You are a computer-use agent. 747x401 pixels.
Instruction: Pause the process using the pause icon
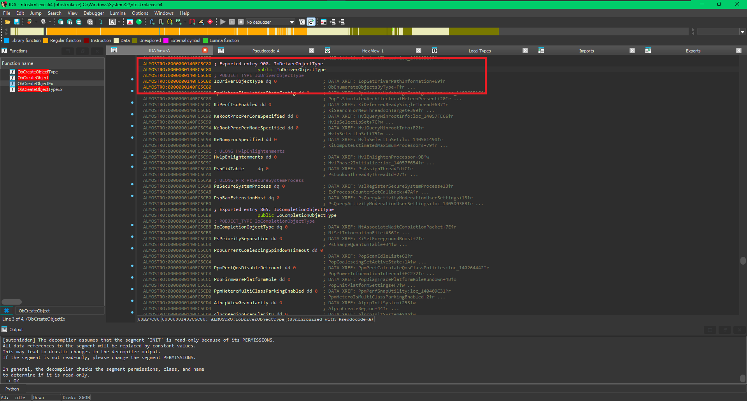(x=232, y=22)
